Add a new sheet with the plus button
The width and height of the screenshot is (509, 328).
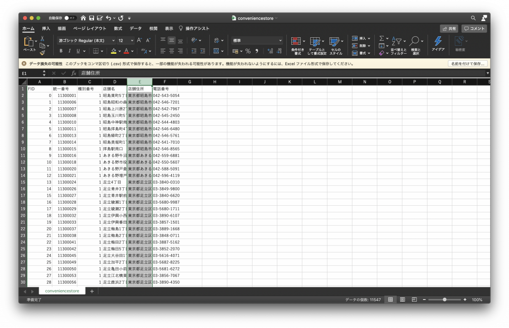pyautogui.click(x=92, y=291)
